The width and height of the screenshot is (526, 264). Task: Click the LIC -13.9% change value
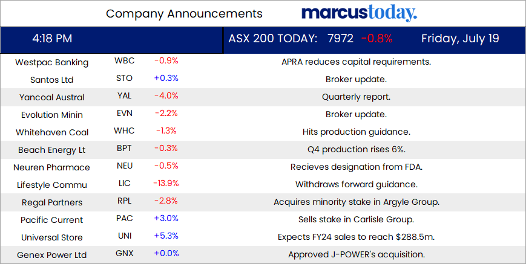(x=166, y=184)
